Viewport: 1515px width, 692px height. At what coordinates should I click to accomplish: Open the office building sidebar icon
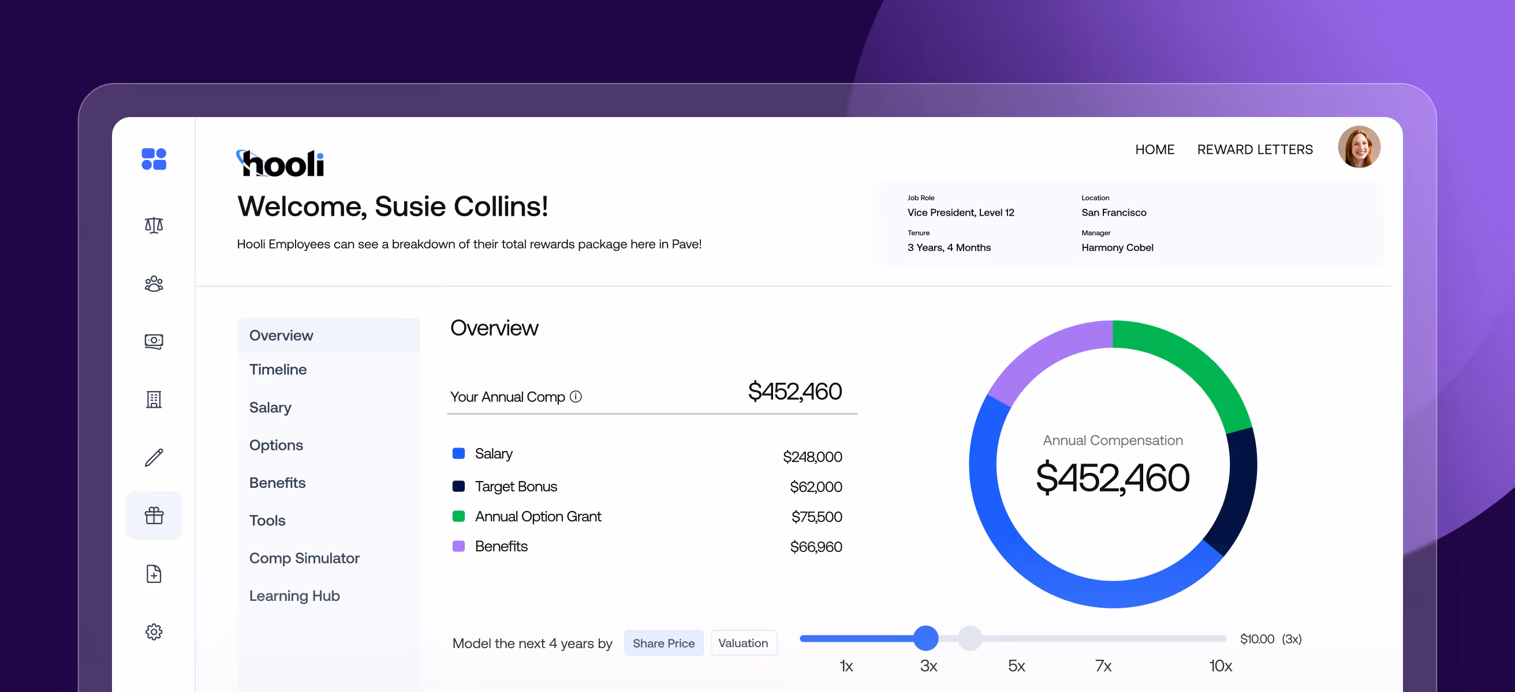pyautogui.click(x=154, y=400)
